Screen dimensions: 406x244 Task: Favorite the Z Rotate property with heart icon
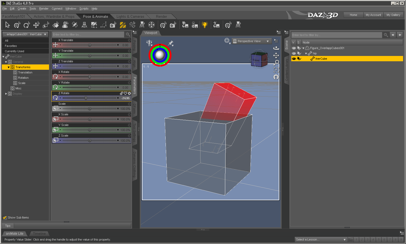(x=125, y=93)
